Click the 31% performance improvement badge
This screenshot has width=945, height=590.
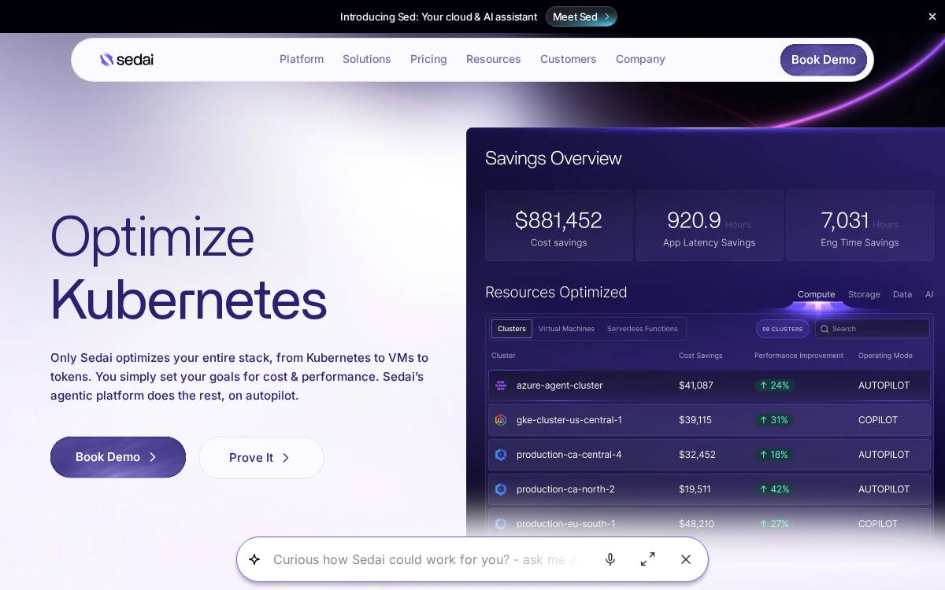pyautogui.click(x=774, y=420)
